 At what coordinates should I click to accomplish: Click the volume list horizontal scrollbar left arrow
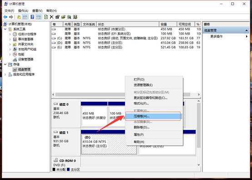[53, 95]
